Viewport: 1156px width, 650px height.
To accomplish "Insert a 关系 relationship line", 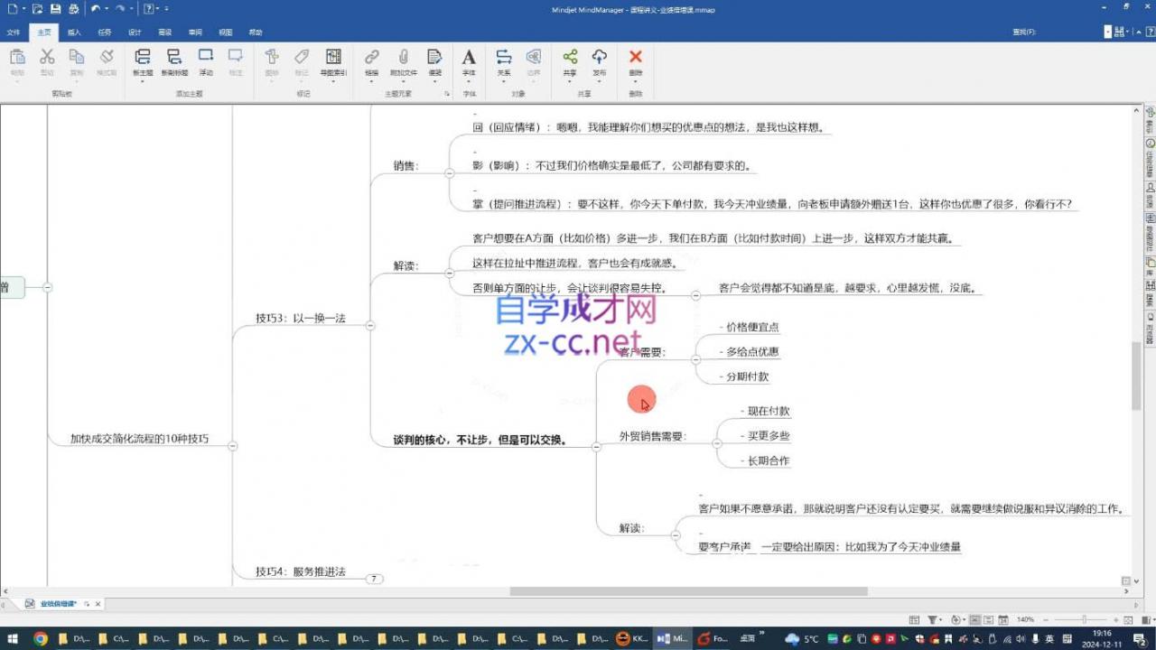I will (503, 59).
